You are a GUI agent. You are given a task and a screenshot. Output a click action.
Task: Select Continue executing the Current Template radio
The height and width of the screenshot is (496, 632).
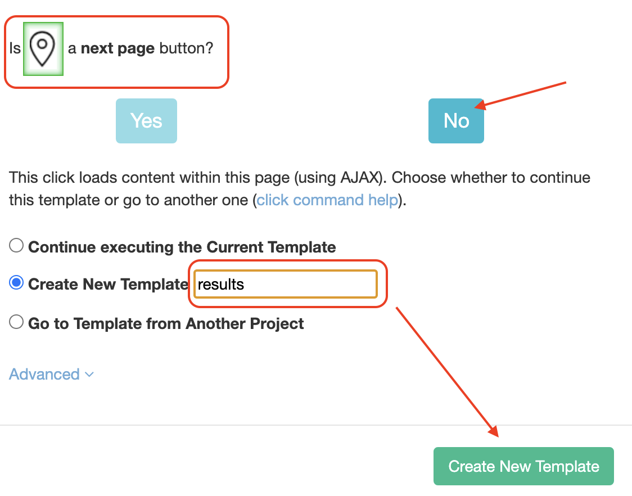click(16, 246)
